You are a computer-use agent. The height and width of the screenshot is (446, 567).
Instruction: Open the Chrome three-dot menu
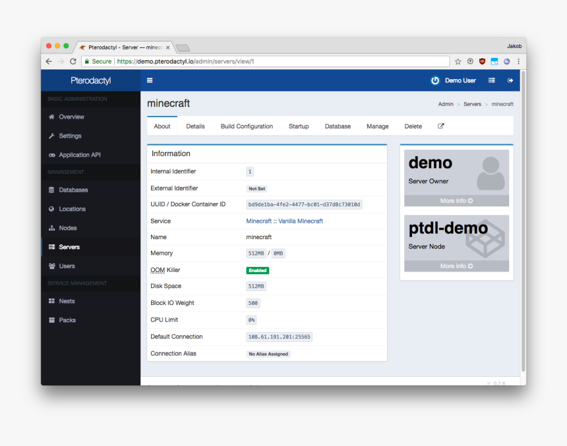click(518, 61)
